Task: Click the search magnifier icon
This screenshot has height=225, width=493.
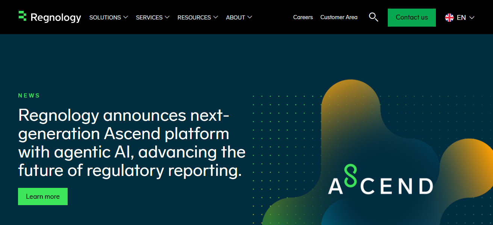Action: (x=373, y=17)
